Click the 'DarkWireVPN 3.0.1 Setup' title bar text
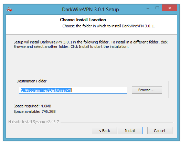 click(90, 10)
